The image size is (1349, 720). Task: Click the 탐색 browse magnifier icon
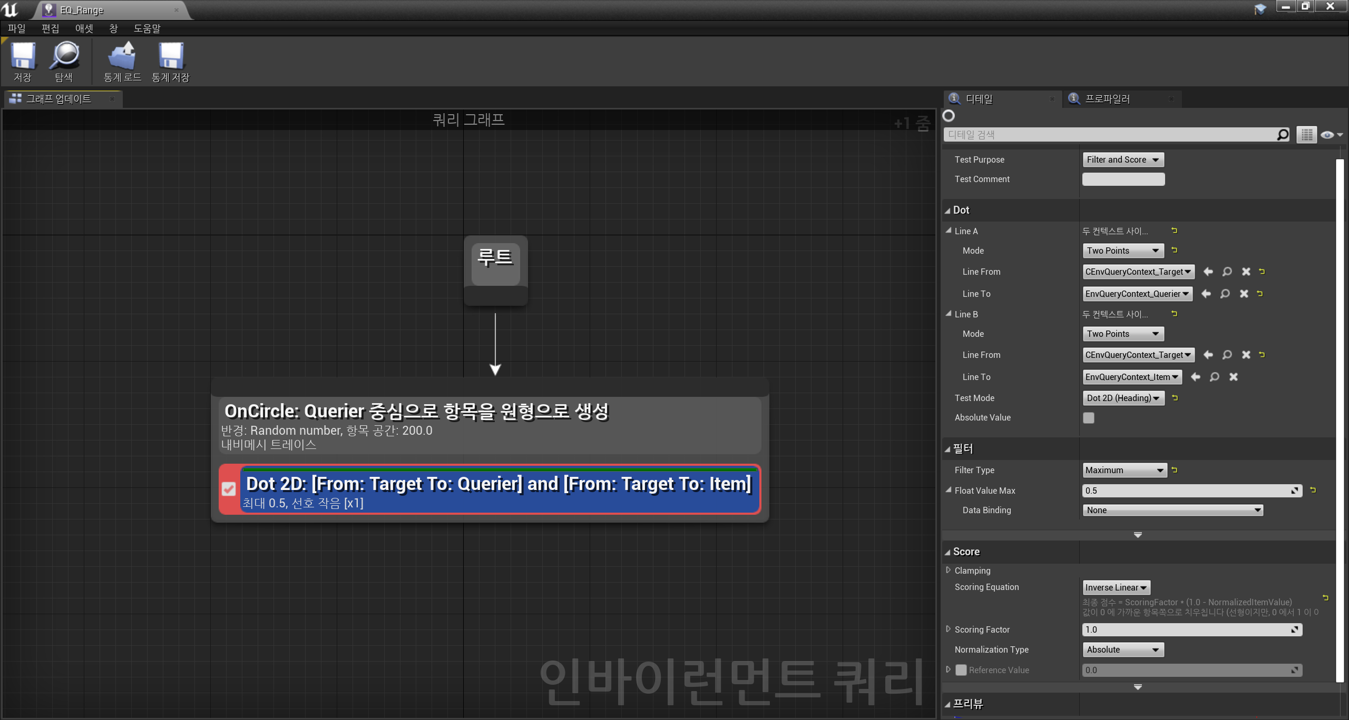click(x=64, y=57)
